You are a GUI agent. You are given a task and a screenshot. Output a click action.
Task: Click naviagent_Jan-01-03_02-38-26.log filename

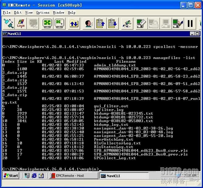pos(133,128)
